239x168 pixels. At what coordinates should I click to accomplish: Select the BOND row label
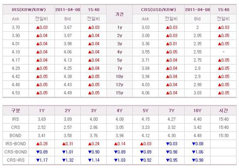coord(16,136)
